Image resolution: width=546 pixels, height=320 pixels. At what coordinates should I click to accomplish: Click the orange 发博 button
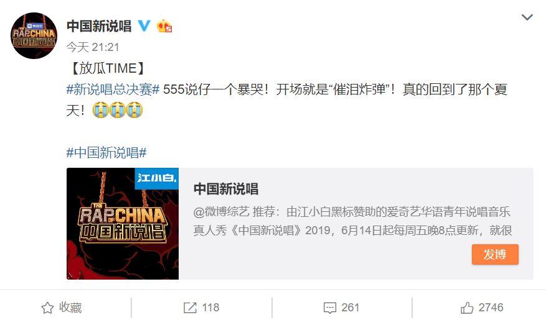(x=495, y=254)
